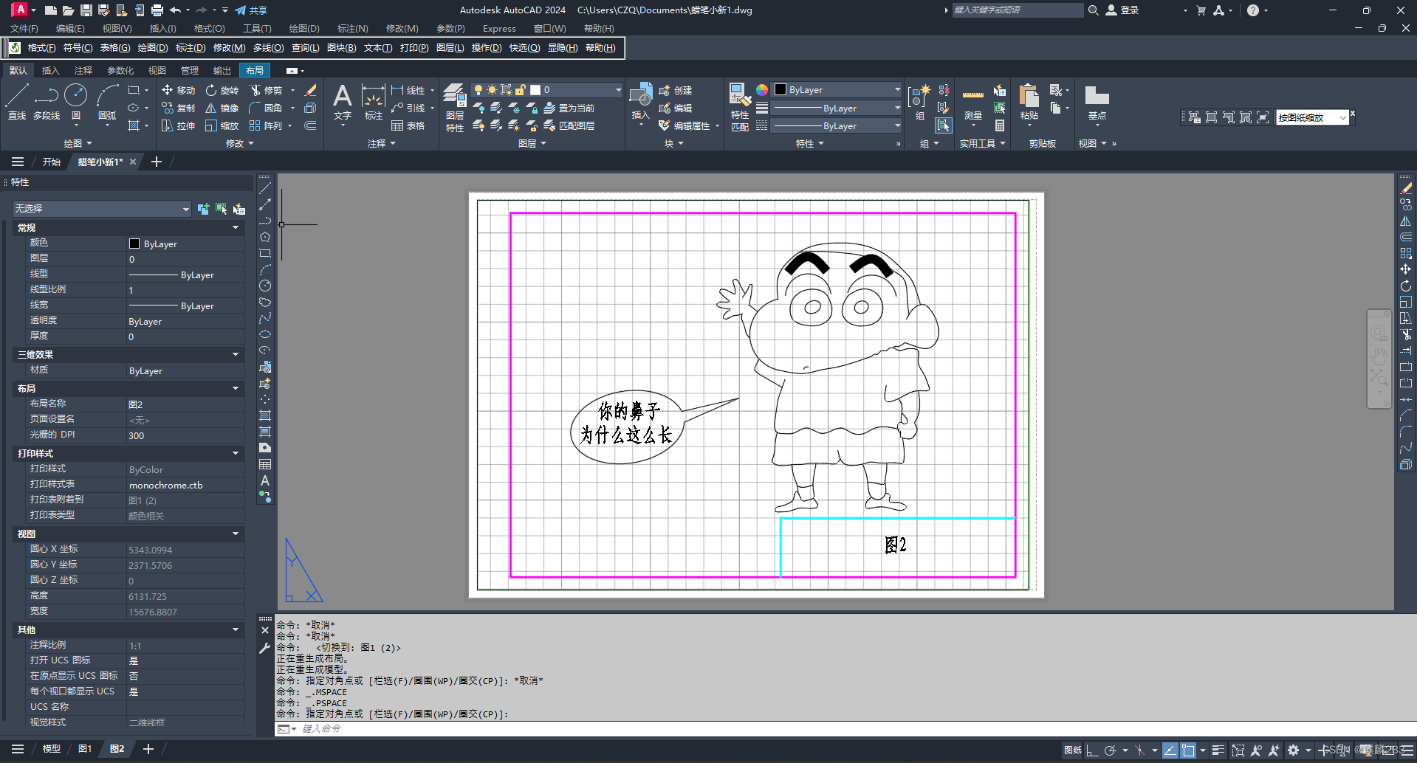Toggle Polar Tracking in status bar
1417x763 pixels.
[x=1110, y=750]
